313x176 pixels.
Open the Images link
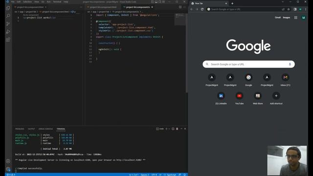(x=287, y=18)
